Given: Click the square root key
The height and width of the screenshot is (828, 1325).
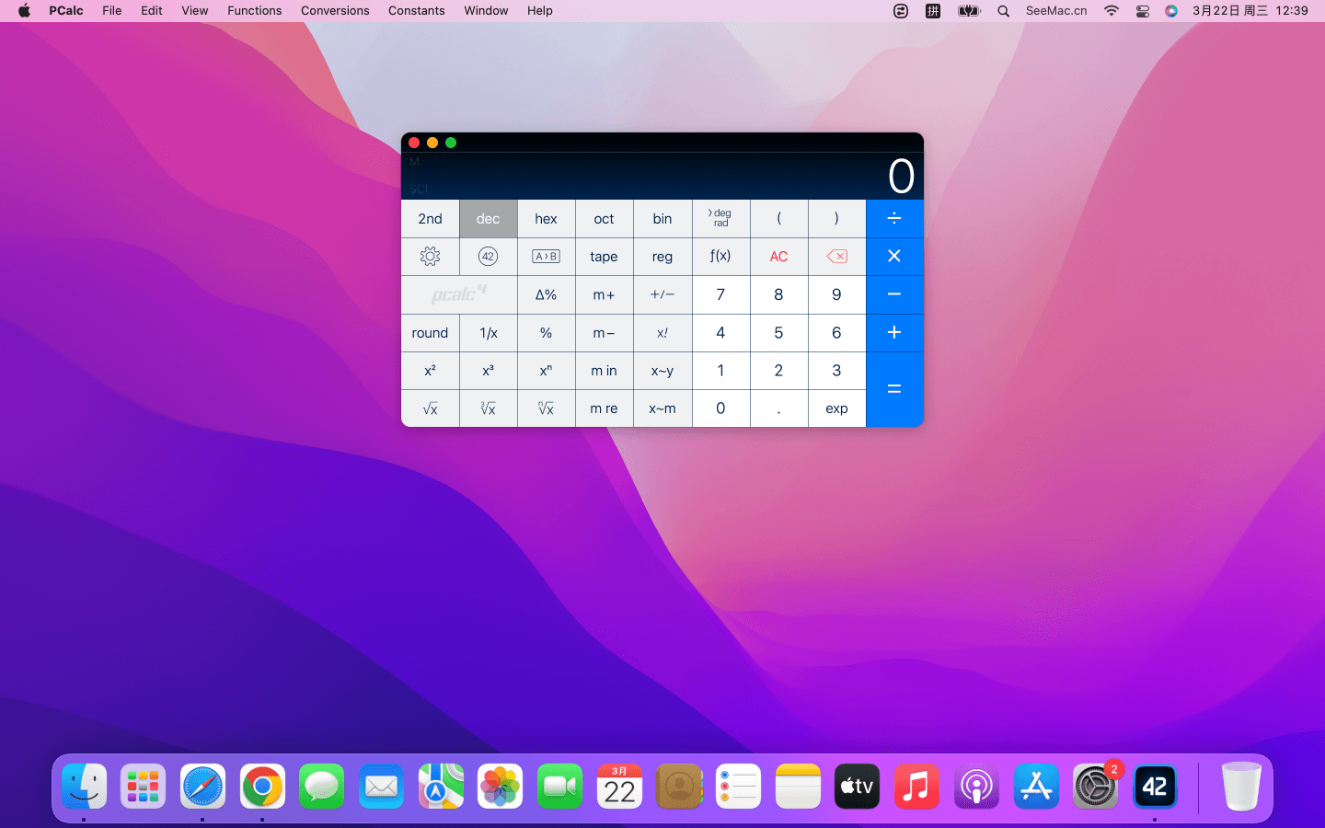Looking at the screenshot, I should point(430,408).
